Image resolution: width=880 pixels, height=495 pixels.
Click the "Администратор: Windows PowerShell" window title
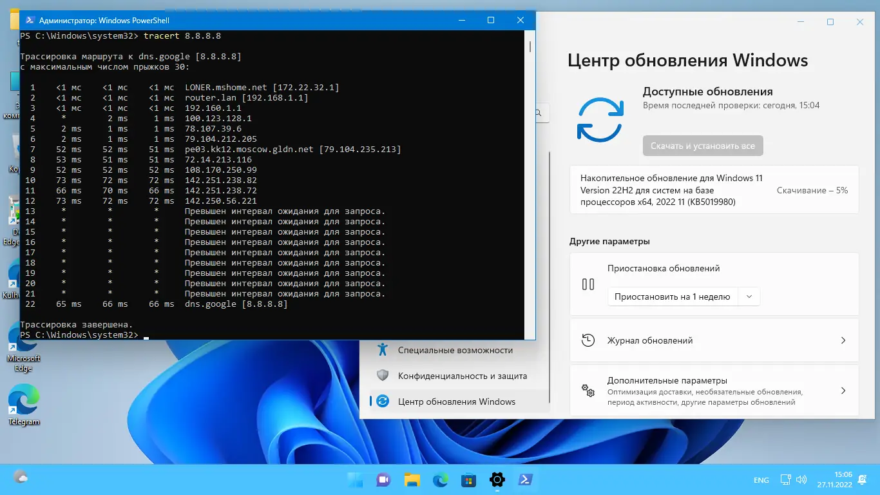click(104, 21)
